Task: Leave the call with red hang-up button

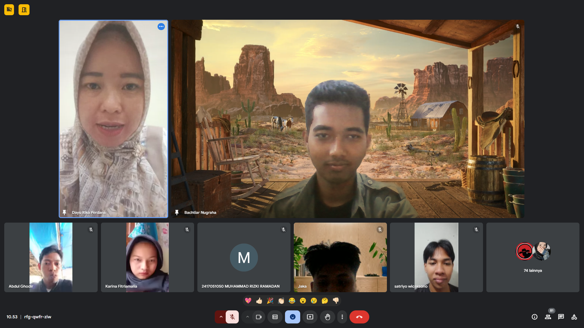Action: click(359, 317)
